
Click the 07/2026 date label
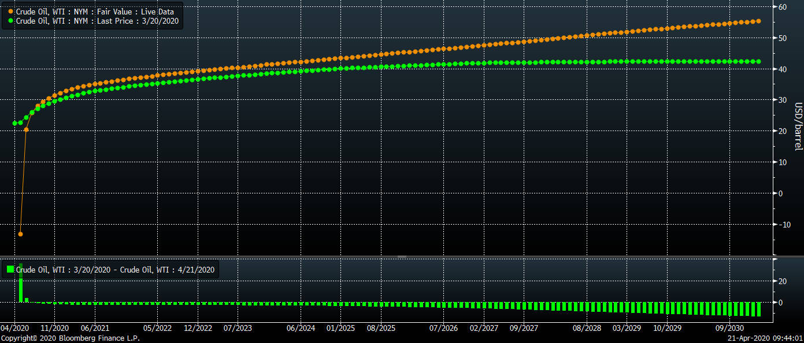coord(443,328)
